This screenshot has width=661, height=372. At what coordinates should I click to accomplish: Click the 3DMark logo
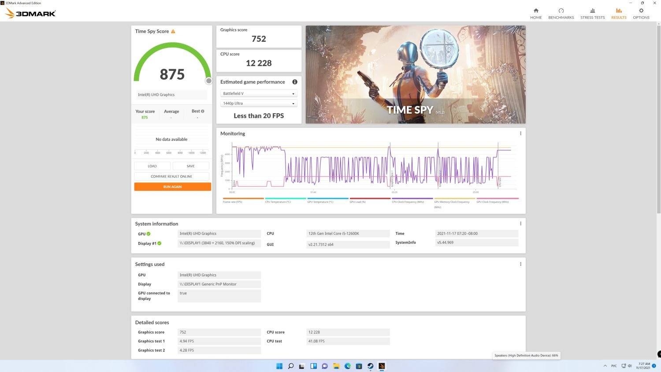pyautogui.click(x=30, y=13)
